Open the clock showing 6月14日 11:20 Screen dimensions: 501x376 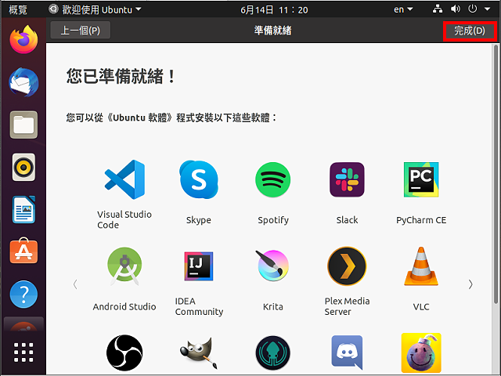[x=274, y=9]
